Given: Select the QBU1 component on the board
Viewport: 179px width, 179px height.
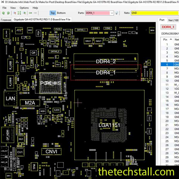Looking at the screenshot, I should pos(88,41).
